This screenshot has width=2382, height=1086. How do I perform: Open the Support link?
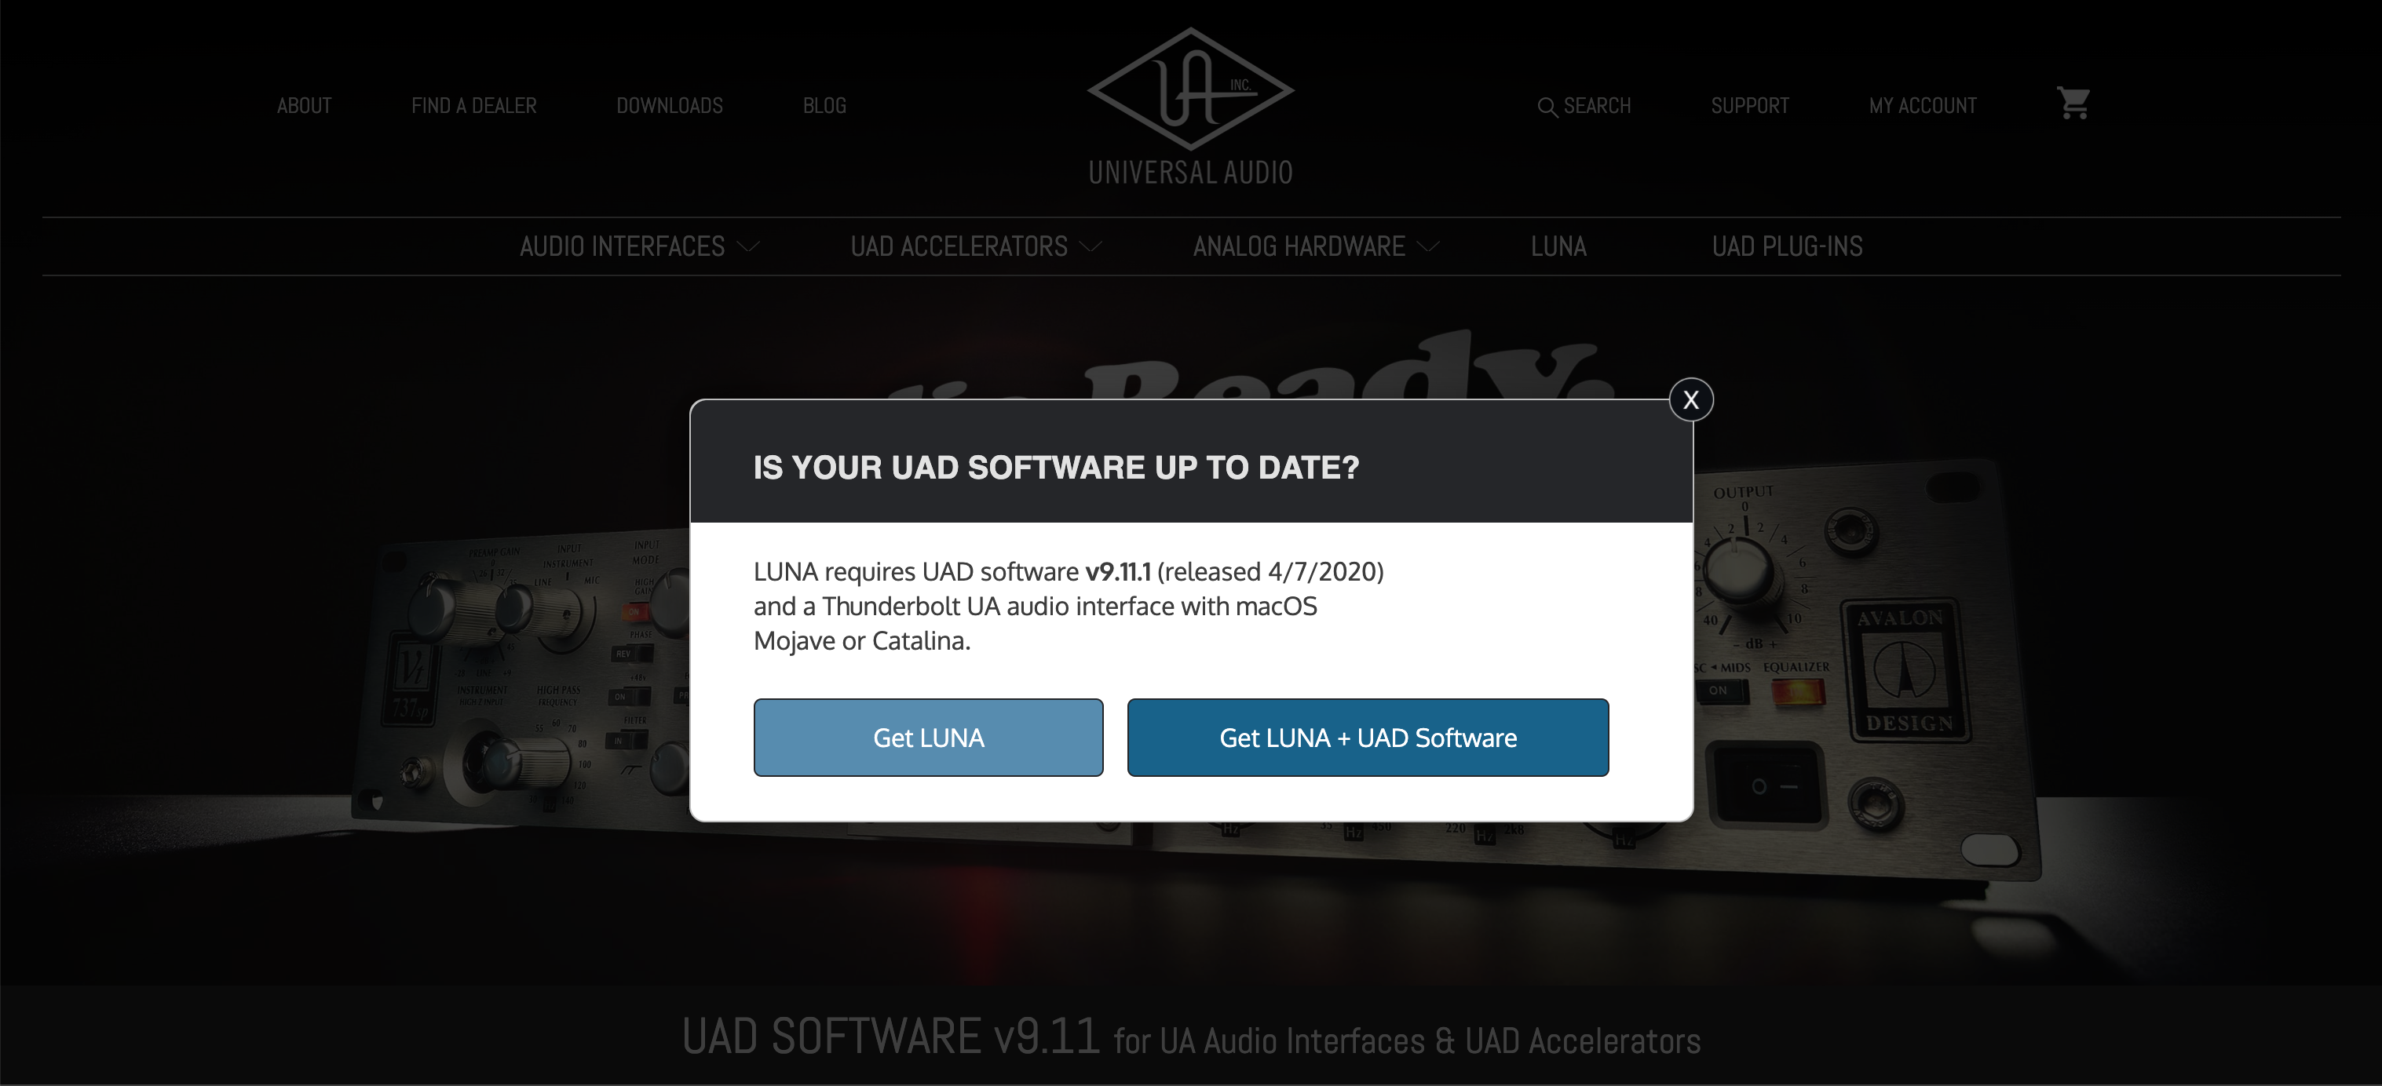(x=1749, y=106)
